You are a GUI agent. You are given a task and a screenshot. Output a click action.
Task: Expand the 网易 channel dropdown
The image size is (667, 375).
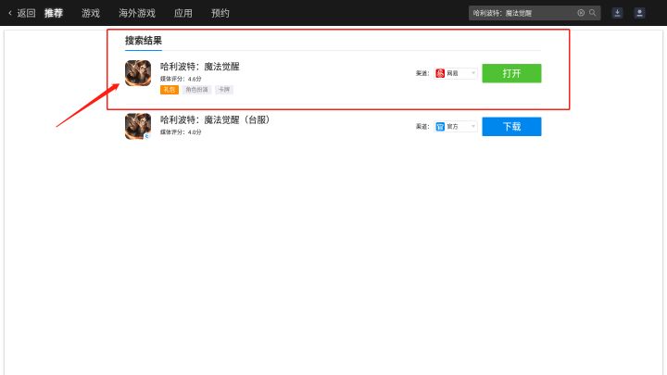(x=455, y=73)
